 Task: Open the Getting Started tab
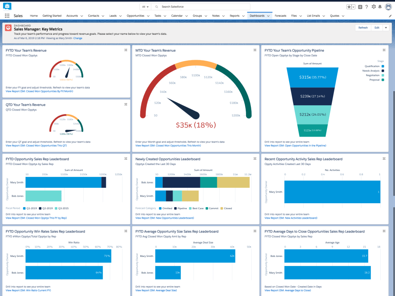tap(52, 16)
